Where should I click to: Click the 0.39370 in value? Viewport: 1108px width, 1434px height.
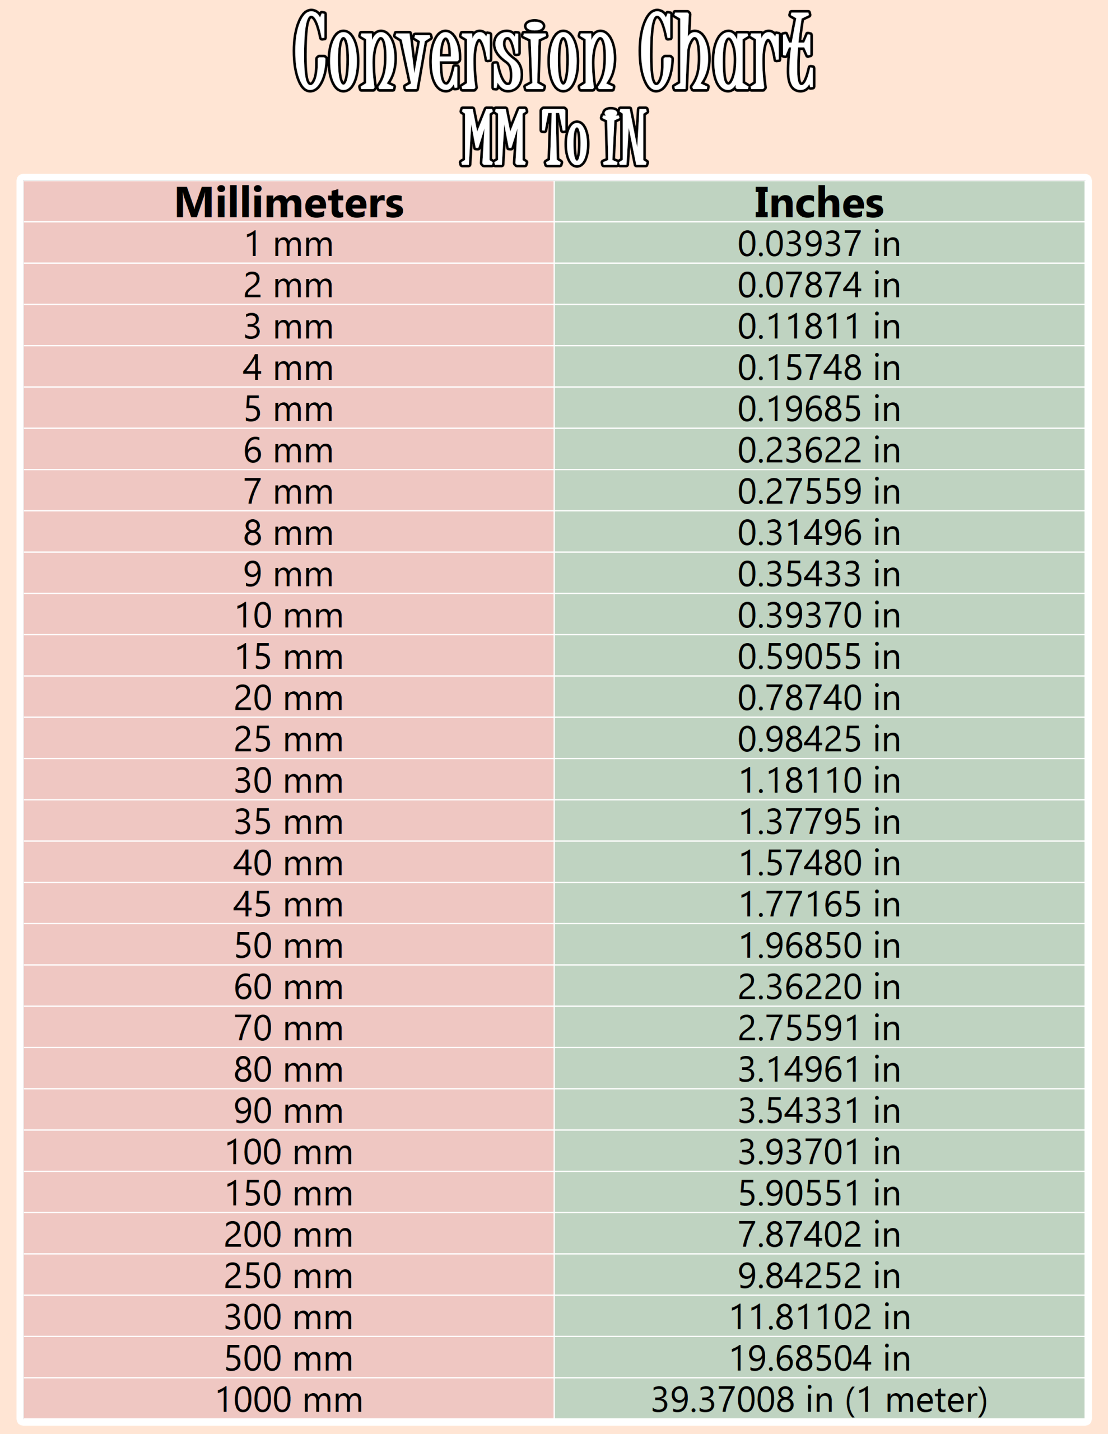pos(818,615)
